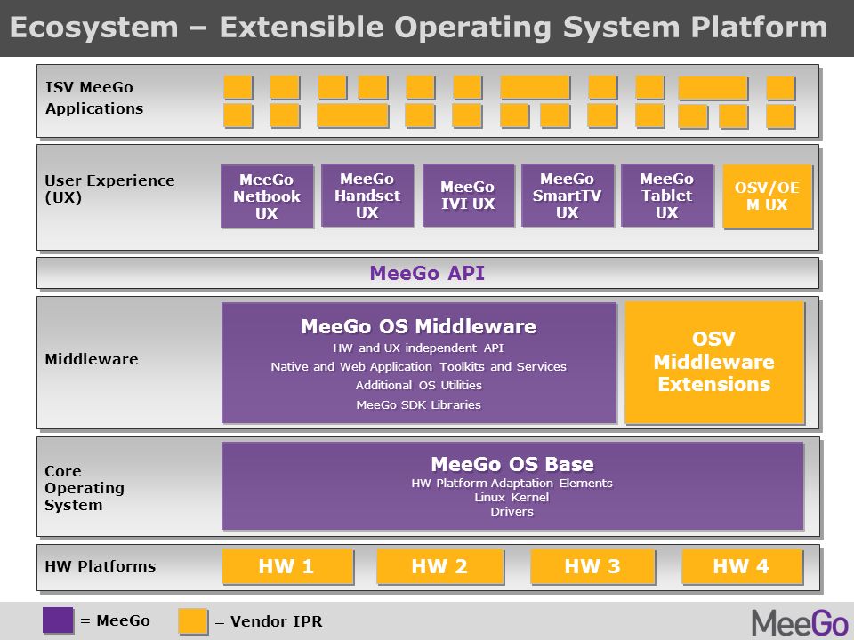Select the orange OSV/OEM UX box
The image size is (854, 640).
click(768, 196)
